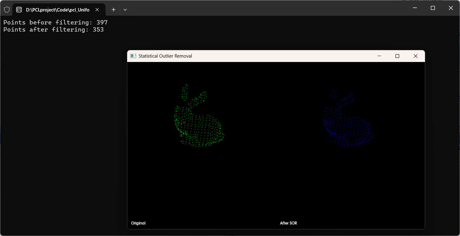Click the Statistical Outlier Removal title text
The height and width of the screenshot is (236, 460).
(165, 56)
